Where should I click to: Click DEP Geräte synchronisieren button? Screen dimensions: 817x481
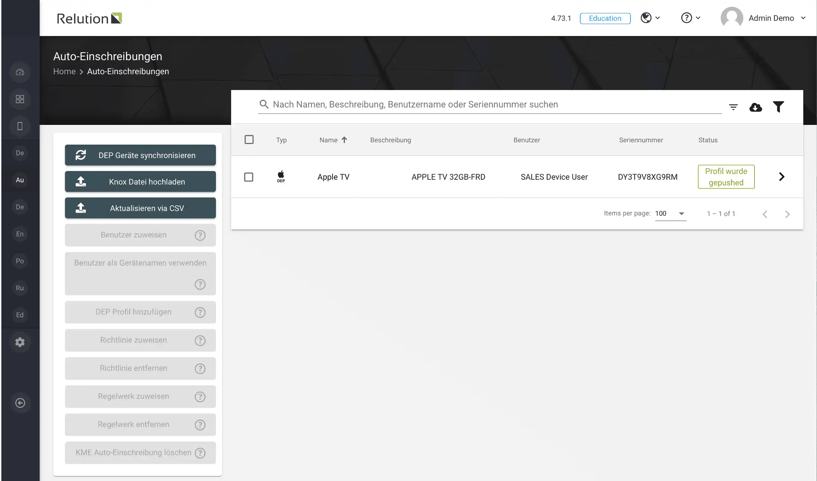pos(140,155)
